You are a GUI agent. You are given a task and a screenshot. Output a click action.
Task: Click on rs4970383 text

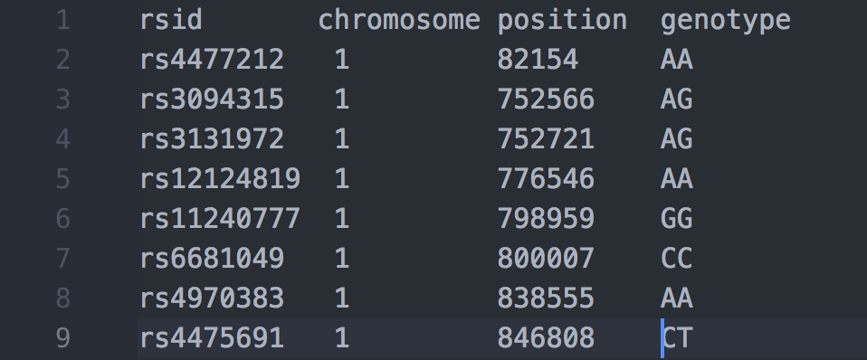tap(212, 298)
